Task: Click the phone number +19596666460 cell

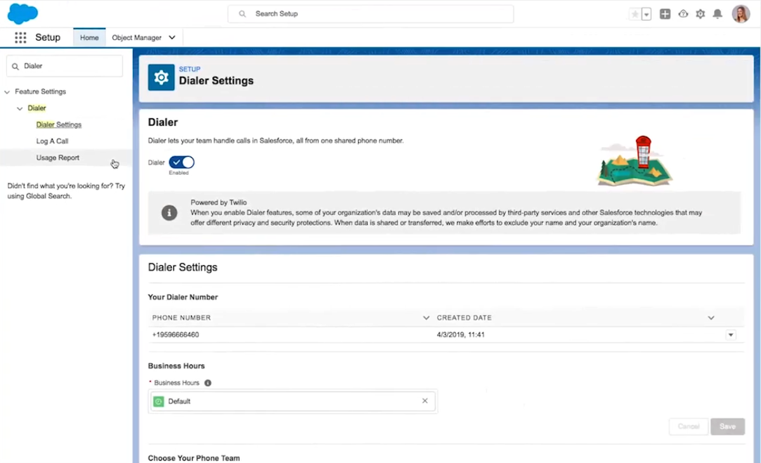Action: [x=176, y=334]
